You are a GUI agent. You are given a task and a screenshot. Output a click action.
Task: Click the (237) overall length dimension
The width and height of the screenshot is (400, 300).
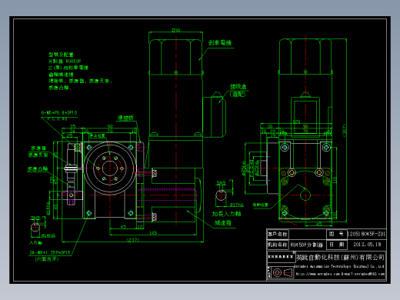coord(133,240)
